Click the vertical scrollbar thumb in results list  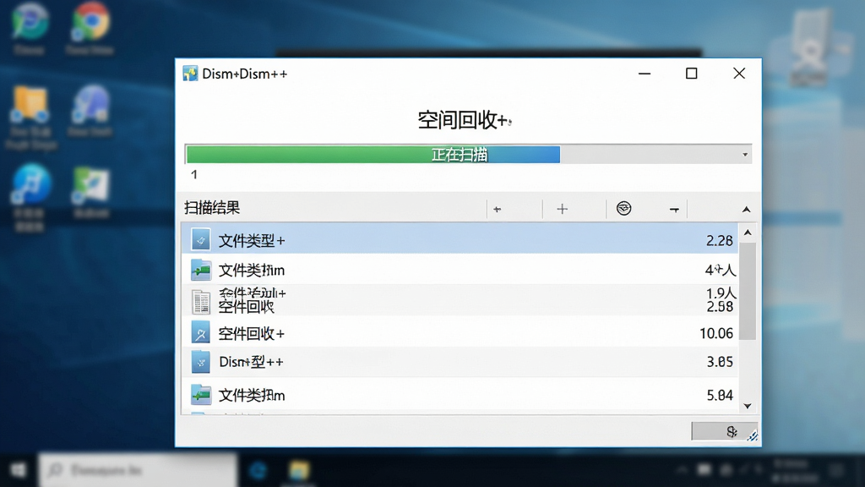click(x=748, y=291)
